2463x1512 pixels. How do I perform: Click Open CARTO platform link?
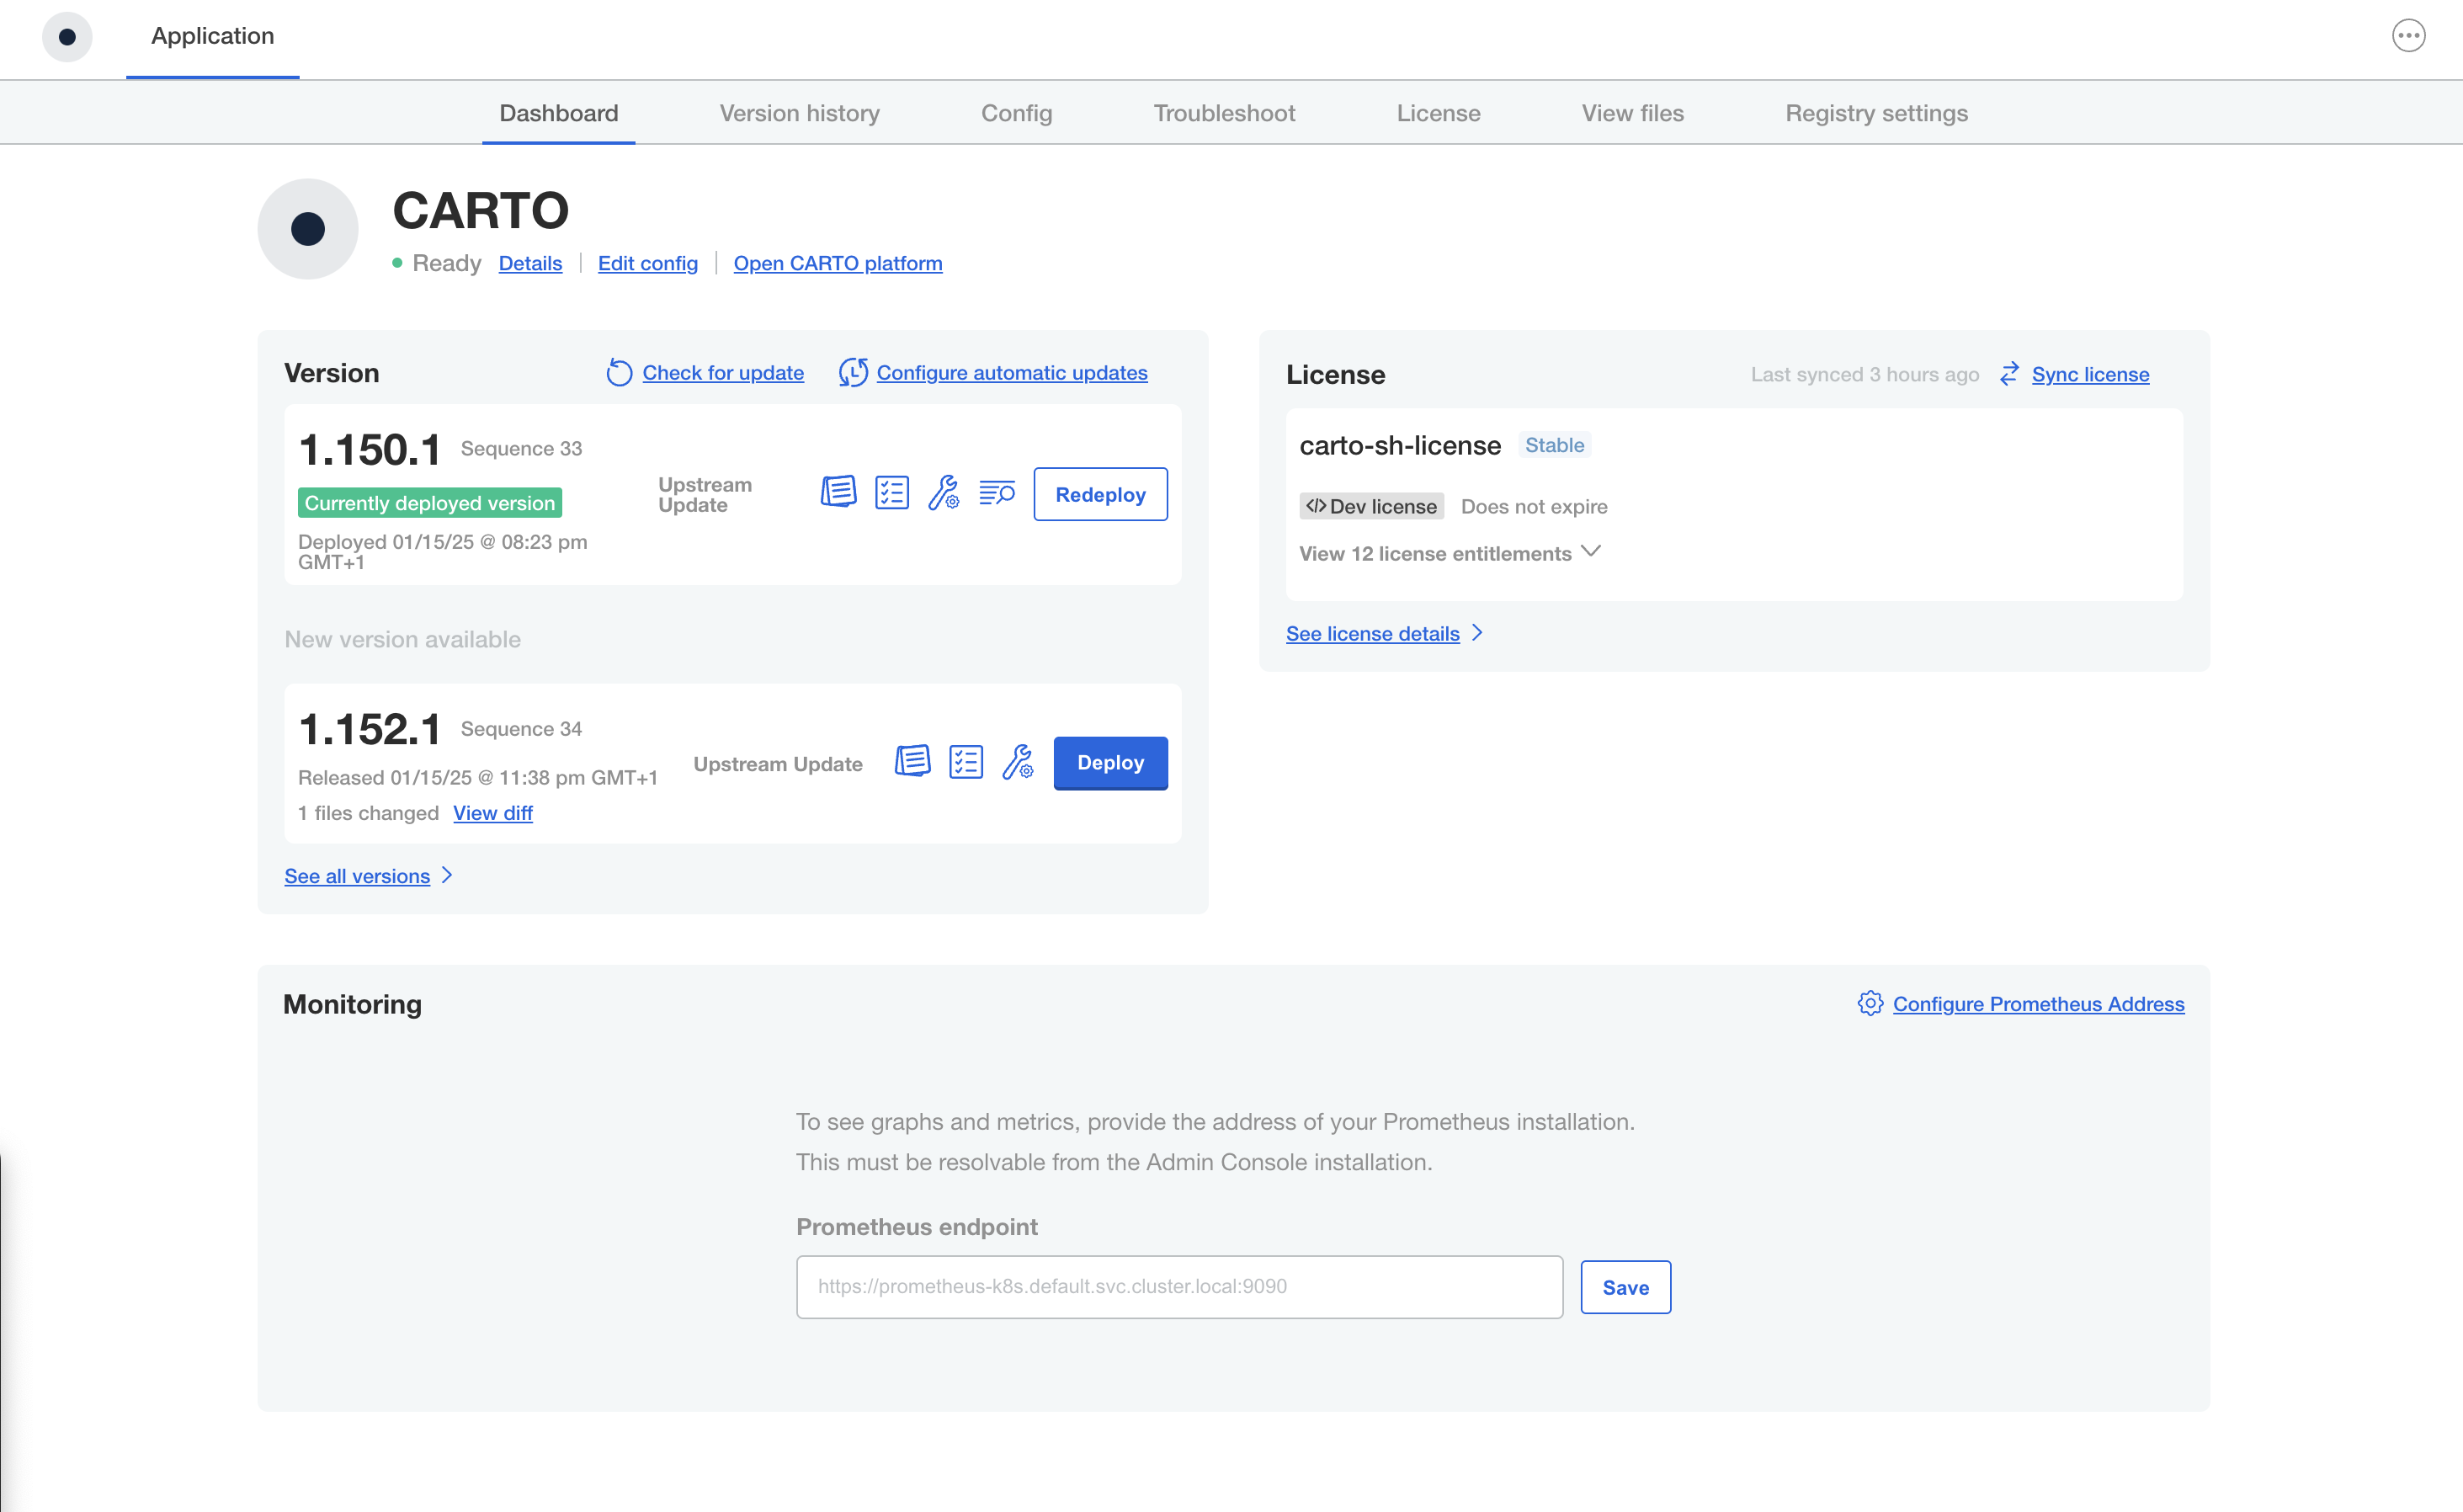[838, 263]
